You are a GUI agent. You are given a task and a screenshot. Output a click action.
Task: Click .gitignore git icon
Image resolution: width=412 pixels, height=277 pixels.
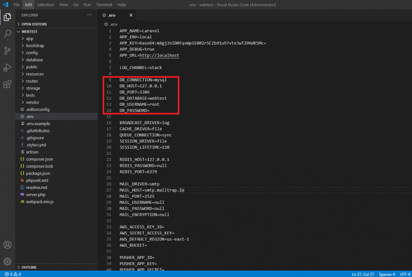23,138
